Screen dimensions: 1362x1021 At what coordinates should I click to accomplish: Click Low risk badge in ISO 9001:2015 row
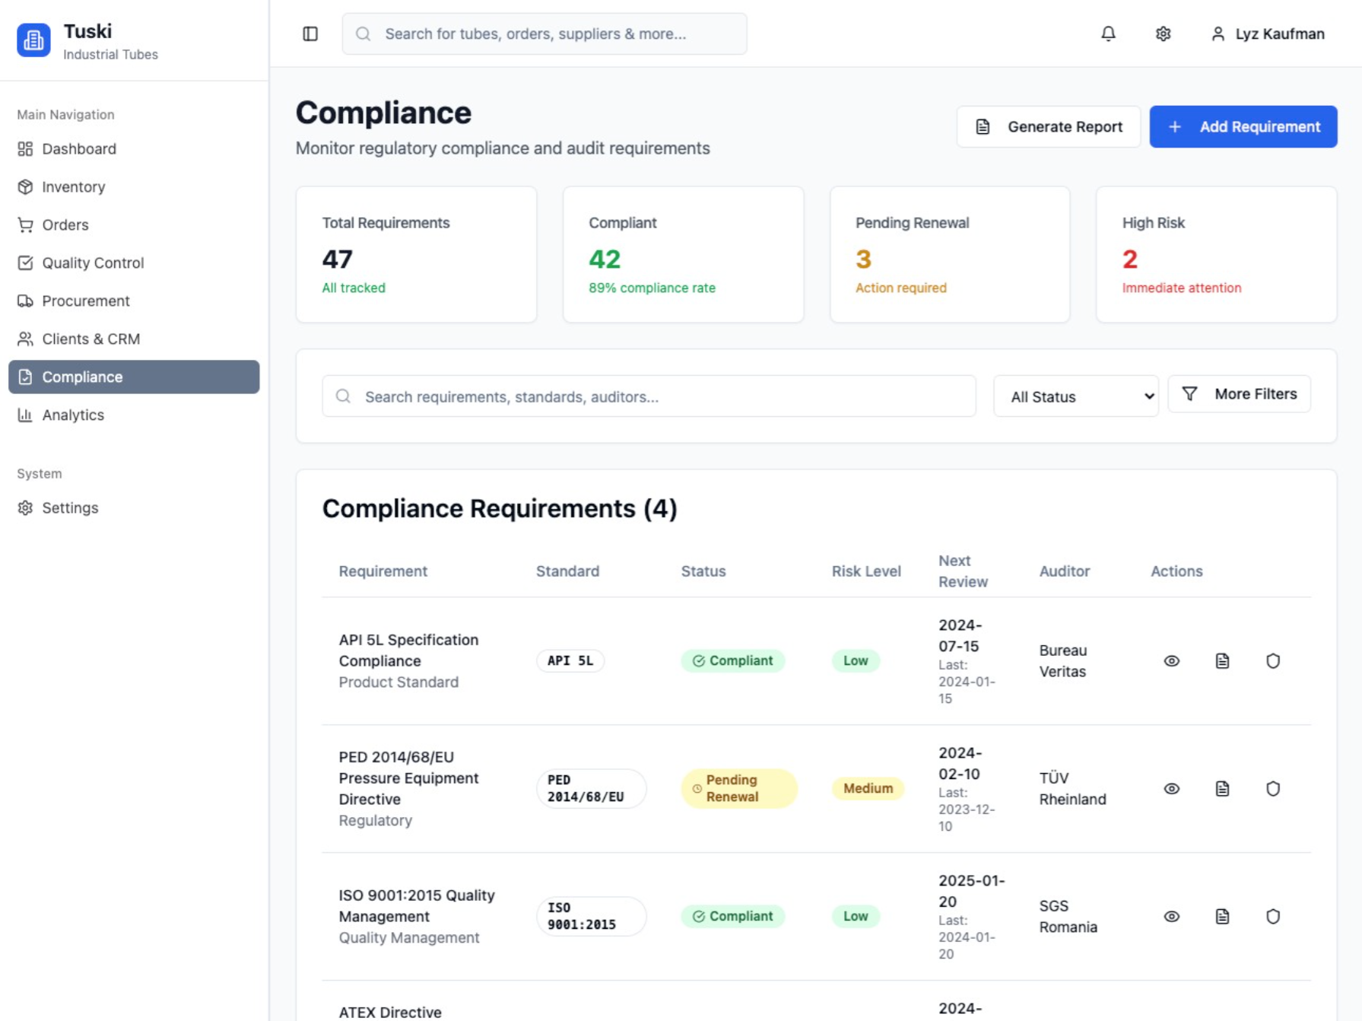pos(856,916)
